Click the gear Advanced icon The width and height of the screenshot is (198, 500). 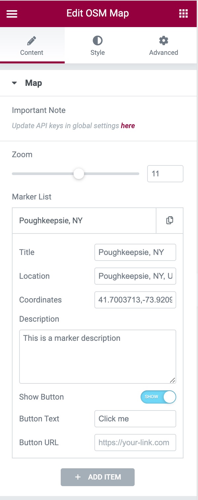[163, 41]
